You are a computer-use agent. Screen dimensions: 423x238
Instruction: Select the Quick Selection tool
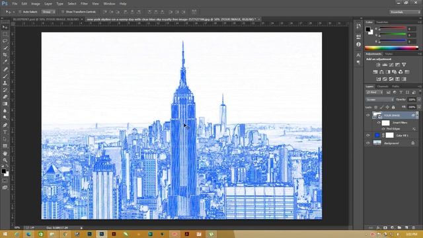point(5,48)
